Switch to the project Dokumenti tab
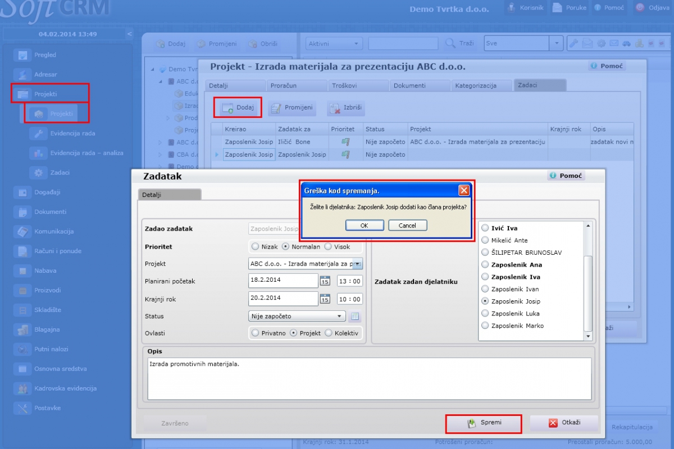Image resolution: width=674 pixels, height=449 pixels. (420, 85)
